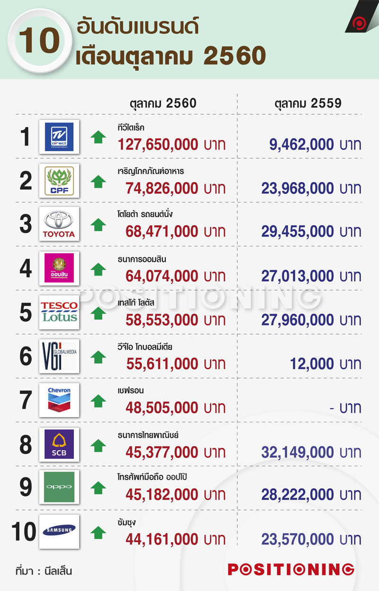Click the CPF brand logo

click(x=59, y=180)
